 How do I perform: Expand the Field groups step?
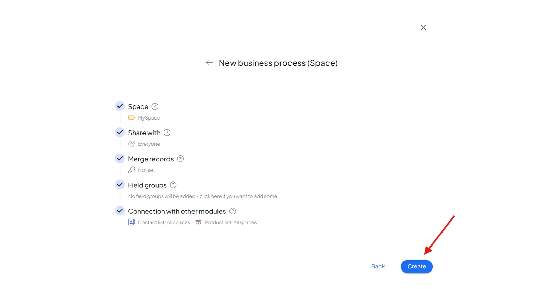(147, 185)
